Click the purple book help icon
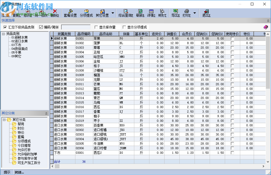The width and height of the screenshot is (271, 175). coord(266,27)
